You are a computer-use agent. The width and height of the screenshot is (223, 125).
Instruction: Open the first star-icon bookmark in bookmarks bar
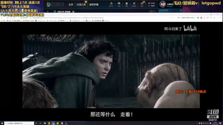3,21
